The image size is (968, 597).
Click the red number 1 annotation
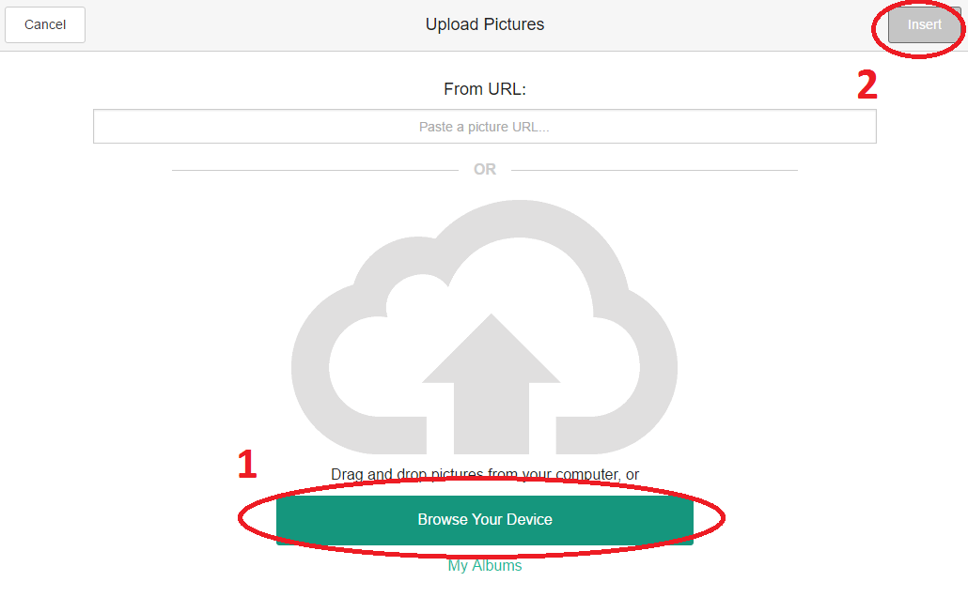(247, 465)
